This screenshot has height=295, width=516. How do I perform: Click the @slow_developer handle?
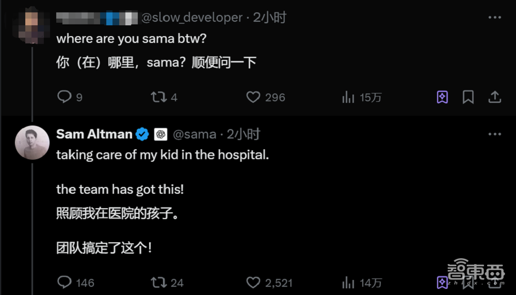191,18
